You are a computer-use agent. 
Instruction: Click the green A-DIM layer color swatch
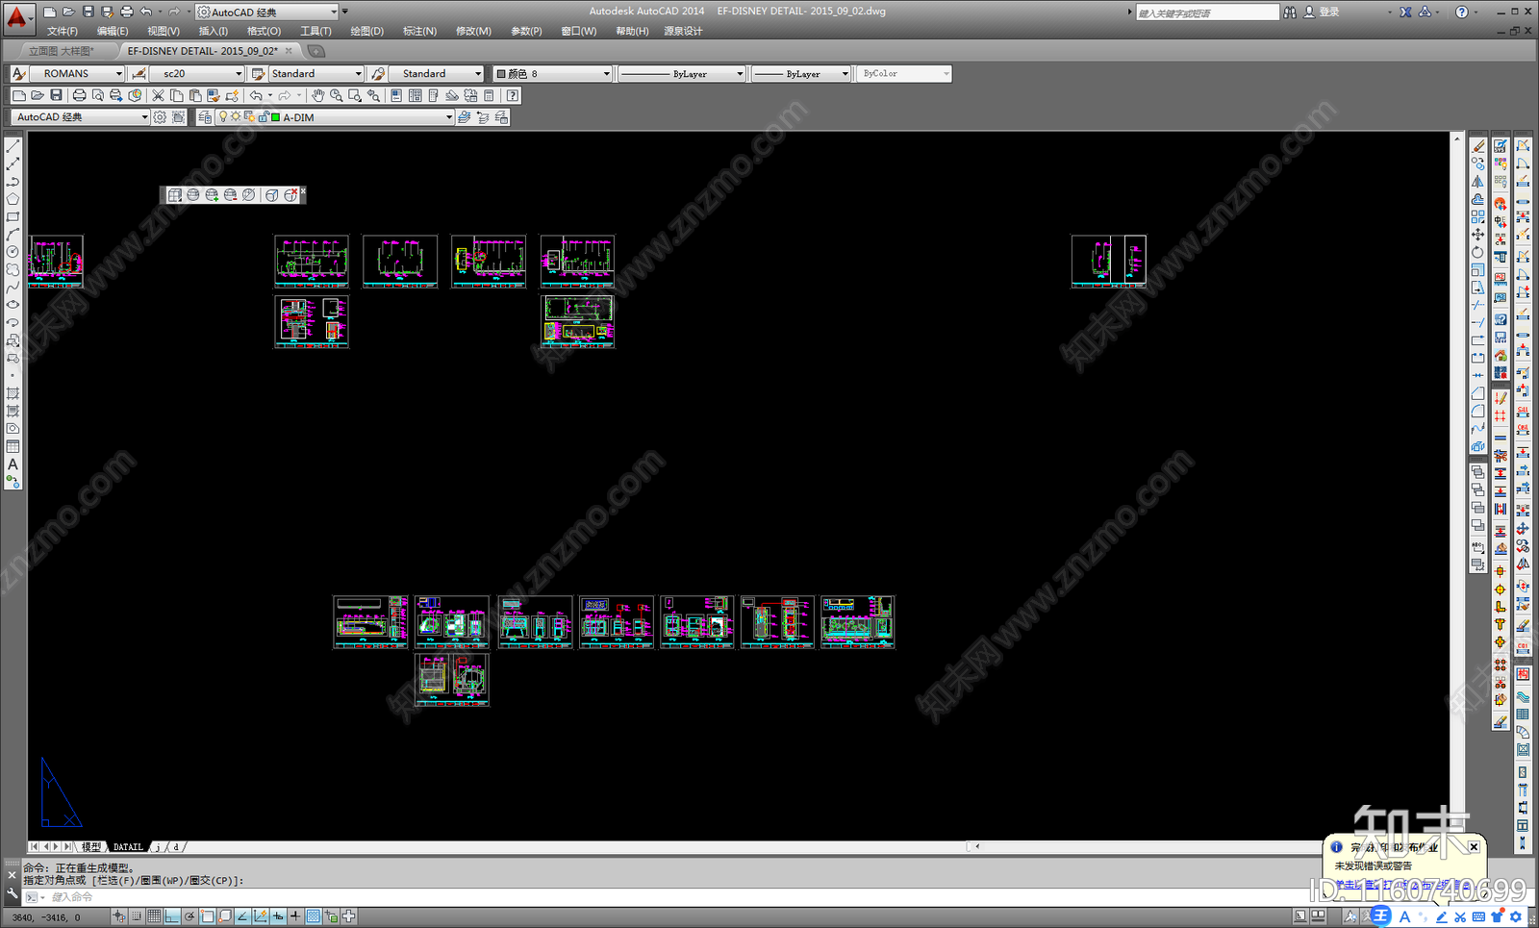pyautogui.click(x=276, y=117)
